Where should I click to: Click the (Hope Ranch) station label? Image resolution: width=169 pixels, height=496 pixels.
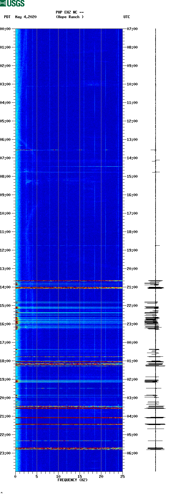pos(70,17)
